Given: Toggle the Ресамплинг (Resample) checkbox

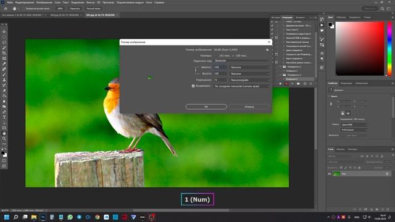Looking at the screenshot, I should [x=193, y=86].
